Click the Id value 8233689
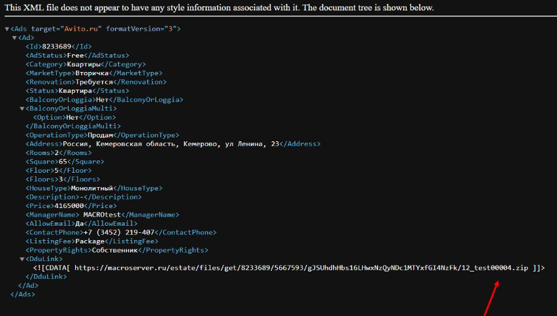This screenshot has width=557, height=316. click(56, 46)
